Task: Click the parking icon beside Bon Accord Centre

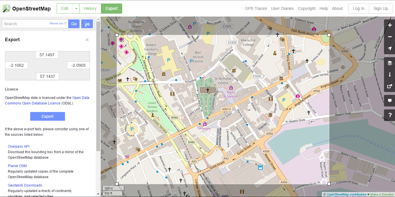Action: [x=191, y=61]
